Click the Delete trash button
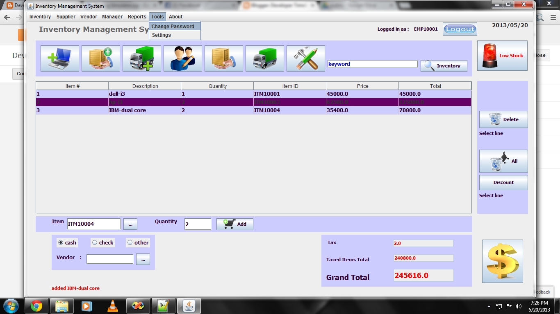Screen dimensions: 560x314 pos(503,119)
